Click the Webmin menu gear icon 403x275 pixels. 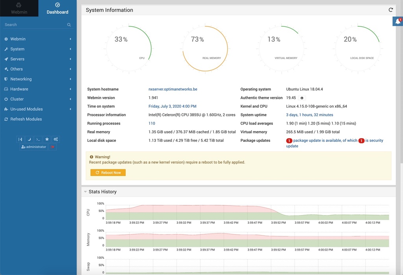tap(6, 39)
